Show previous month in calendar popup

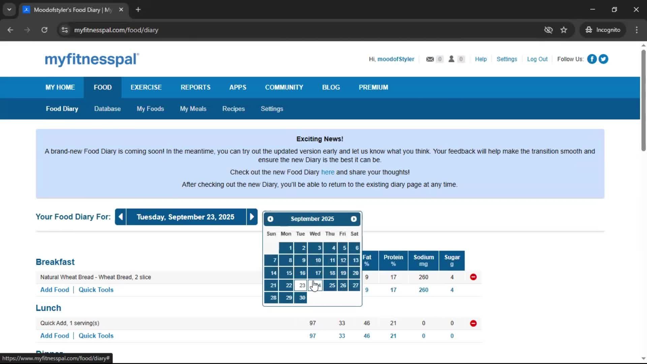270,219
